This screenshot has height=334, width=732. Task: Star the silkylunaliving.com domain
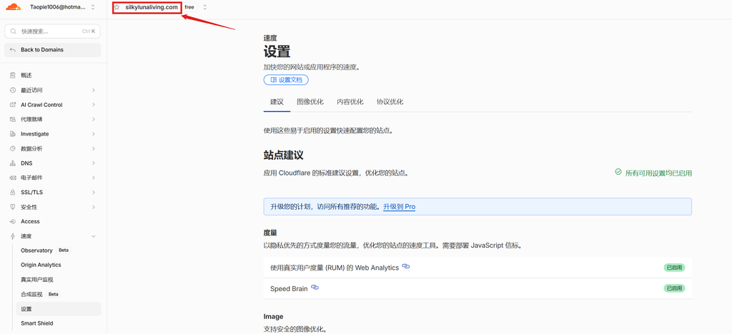(117, 7)
